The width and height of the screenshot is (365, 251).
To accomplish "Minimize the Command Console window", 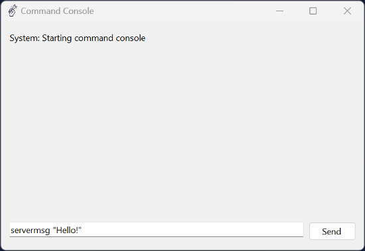I will point(279,11).
